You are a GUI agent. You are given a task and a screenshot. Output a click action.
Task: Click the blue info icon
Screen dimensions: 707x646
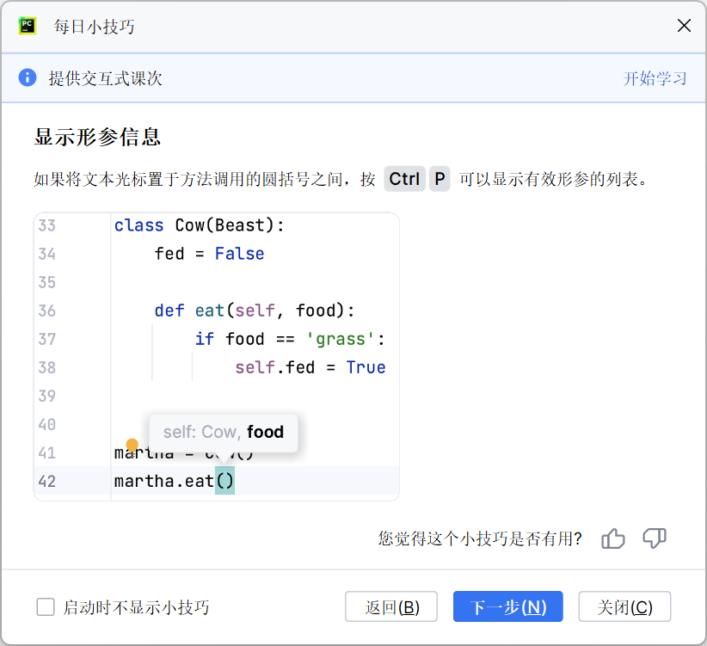[28, 78]
